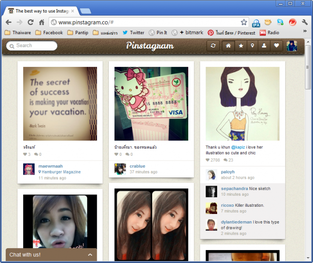Open the Radio bookmark
The width and height of the screenshot is (313, 263).
point(269,33)
